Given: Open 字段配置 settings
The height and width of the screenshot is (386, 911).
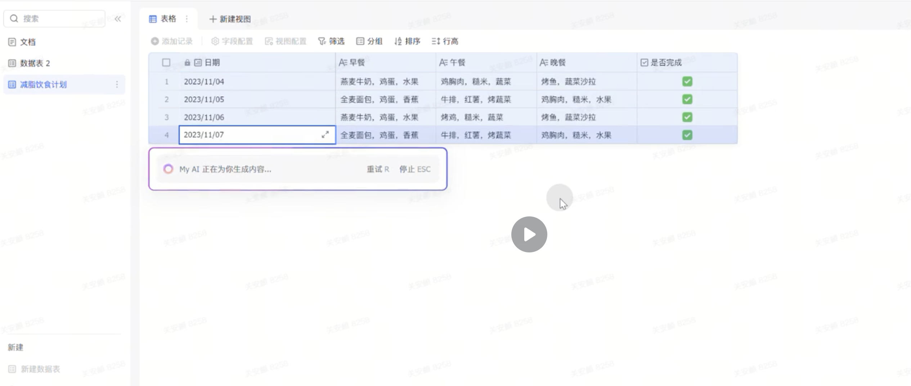Looking at the screenshot, I should [x=232, y=41].
